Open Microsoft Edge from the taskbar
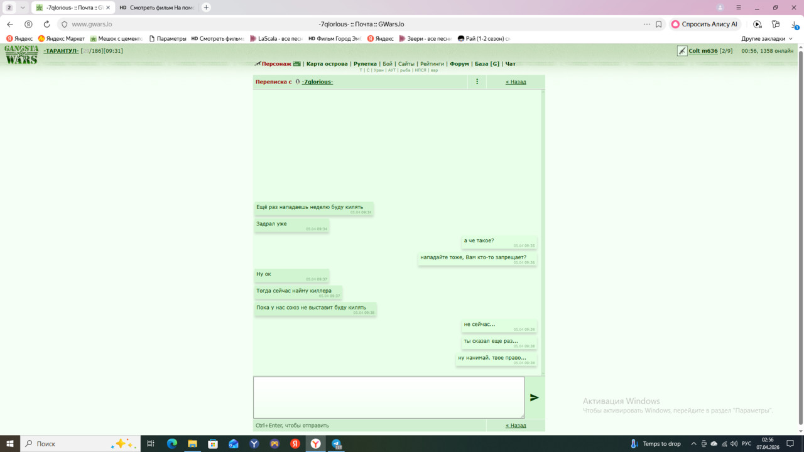The width and height of the screenshot is (804, 452). coord(171,443)
